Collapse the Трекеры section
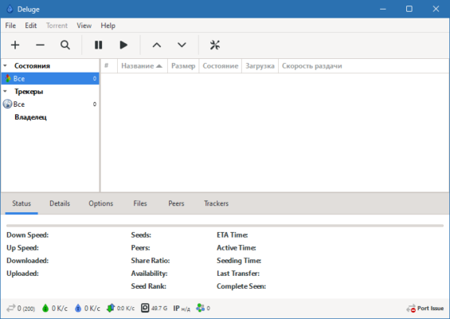The image size is (450, 319). [x=5, y=92]
